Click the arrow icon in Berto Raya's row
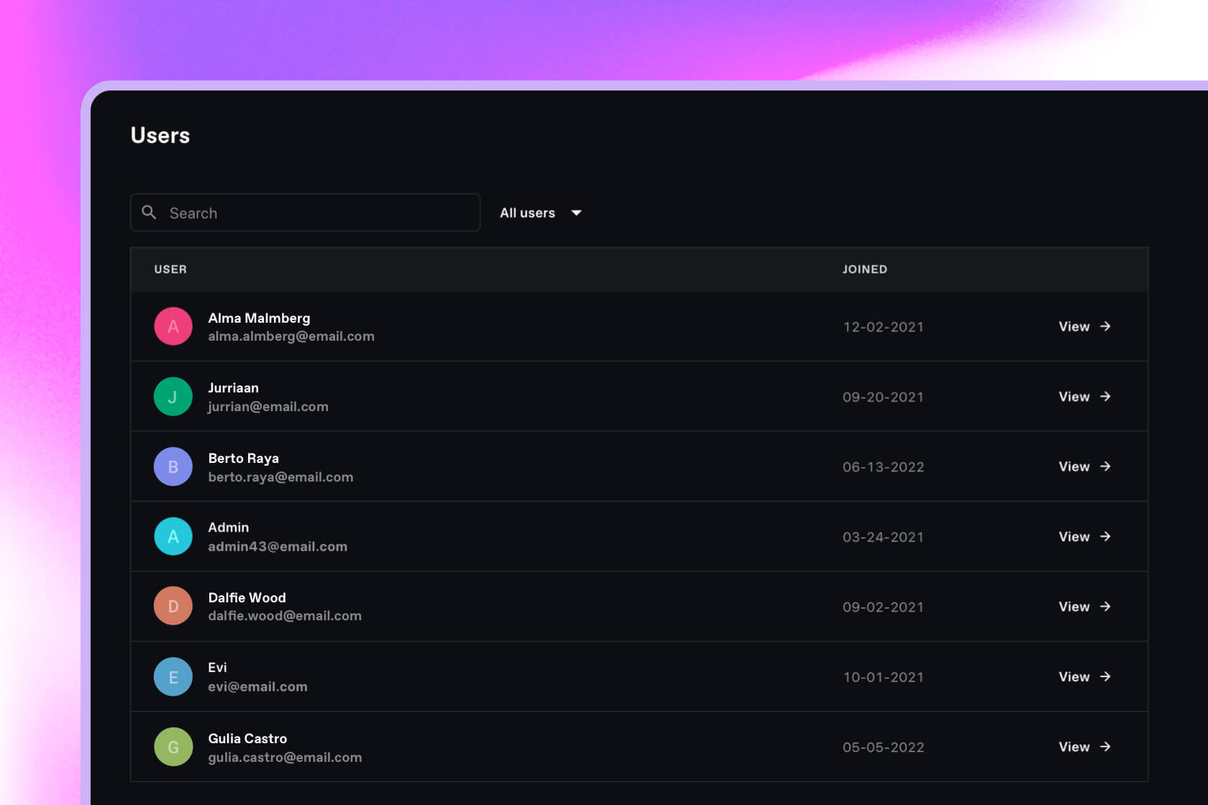The image size is (1208, 805). [1105, 466]
